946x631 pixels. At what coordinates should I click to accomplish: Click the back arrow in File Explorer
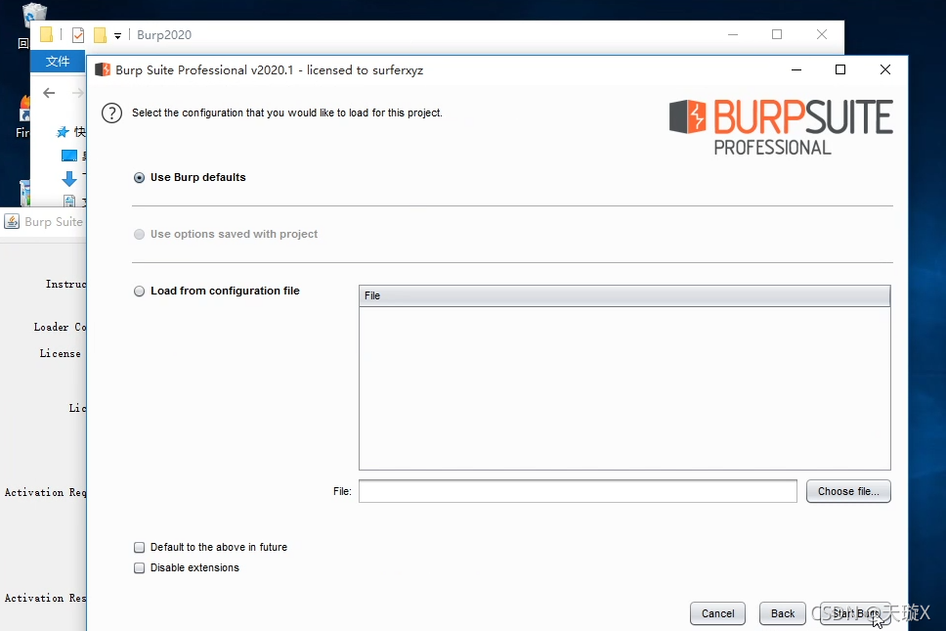pyautogui.click(x=49, y=93)
